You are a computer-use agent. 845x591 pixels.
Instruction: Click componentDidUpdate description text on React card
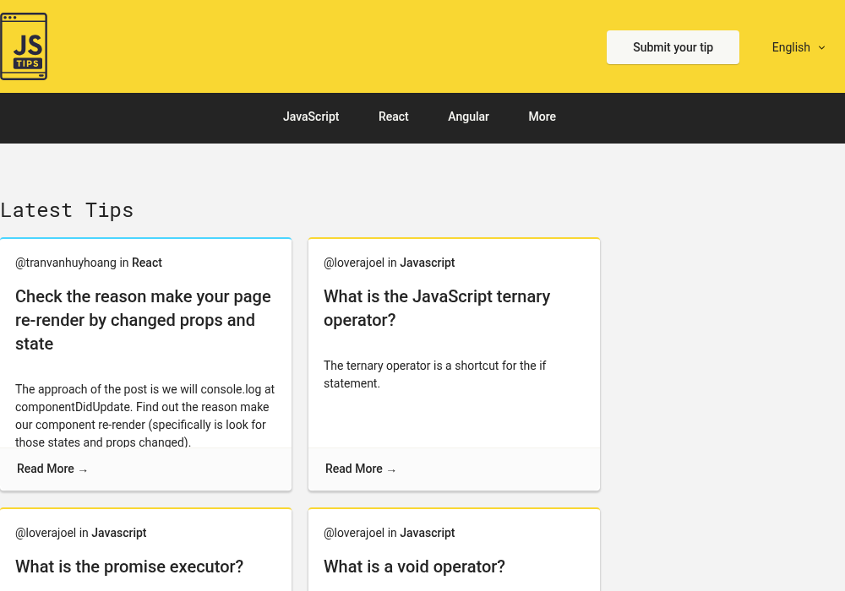145,415
